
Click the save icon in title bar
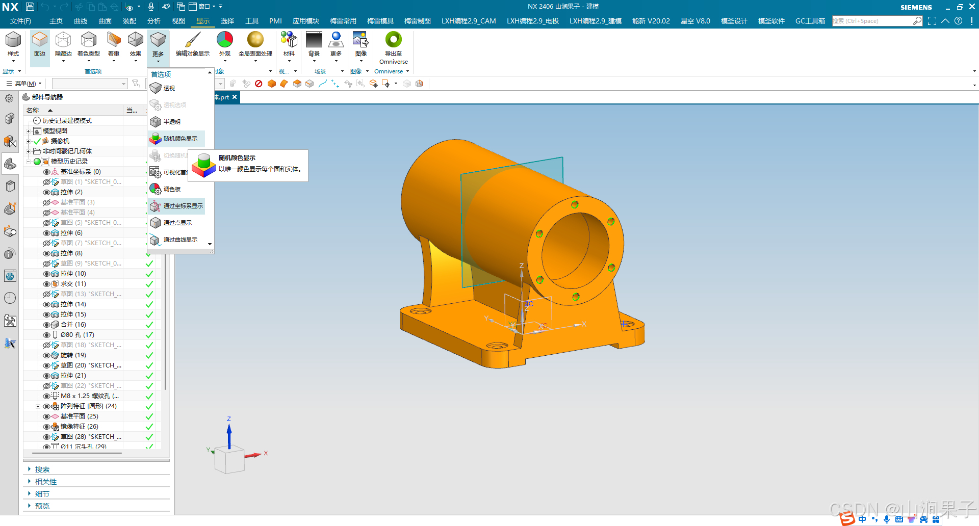pos(30,7)
